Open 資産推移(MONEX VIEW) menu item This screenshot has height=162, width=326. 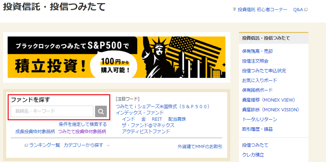click(269, 100)
